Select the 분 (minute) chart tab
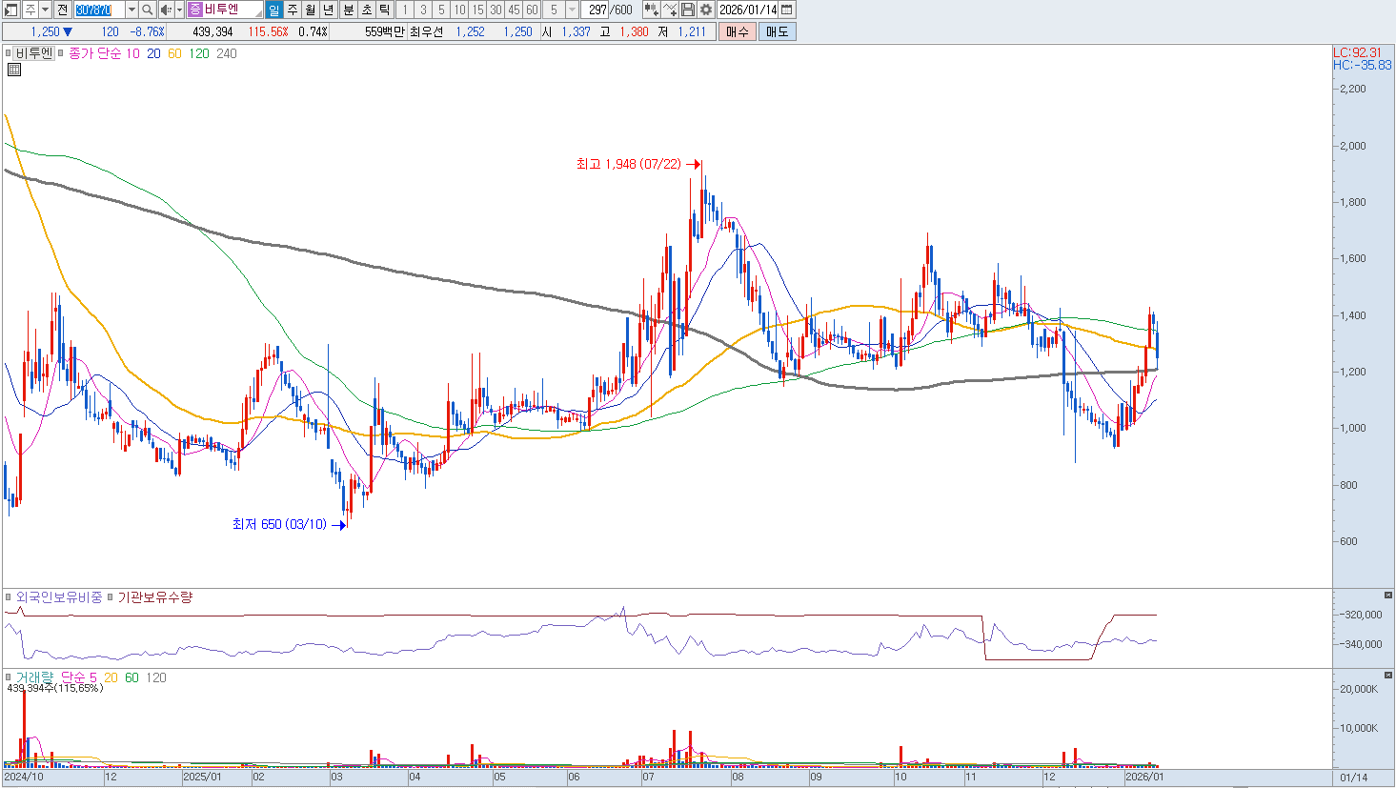The height and width of the screenshot is (788, 1396). click(348, 10)
